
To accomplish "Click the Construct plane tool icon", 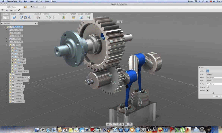I will click(x=64, y=17).
